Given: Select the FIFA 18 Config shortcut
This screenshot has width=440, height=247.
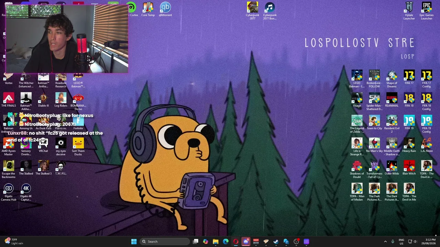Looking at the screenshot, I should point(427,102).
